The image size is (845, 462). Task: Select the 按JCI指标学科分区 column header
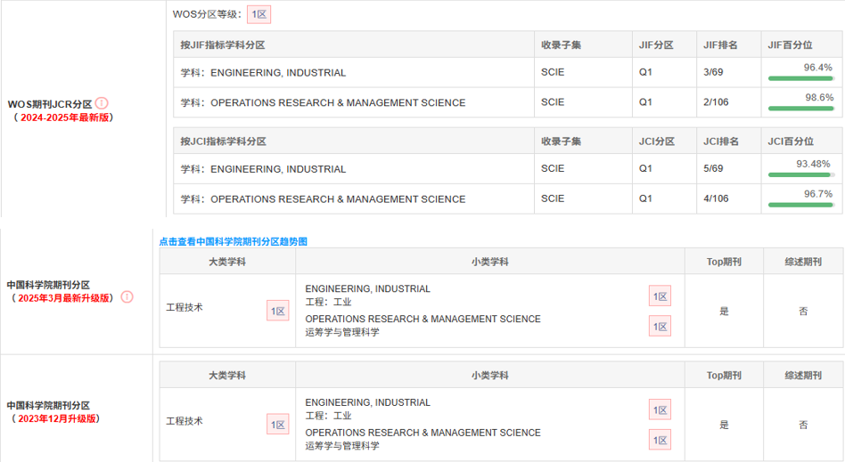(x=223, y=141)
